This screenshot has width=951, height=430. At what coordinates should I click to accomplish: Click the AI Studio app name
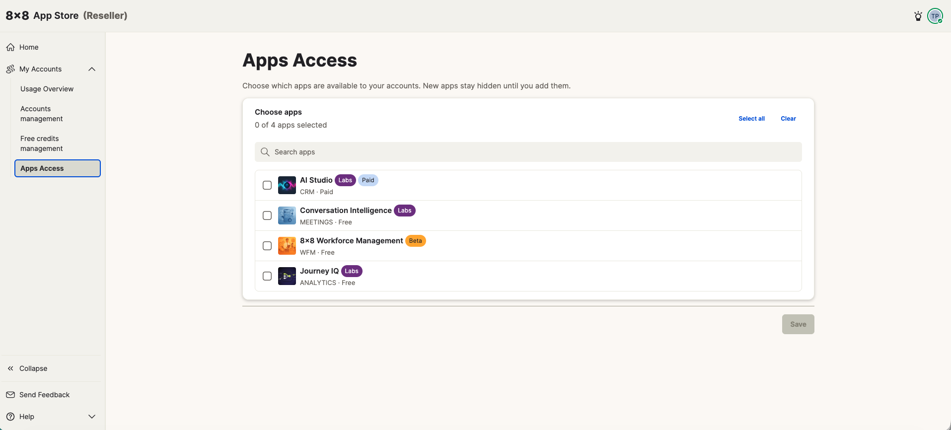316,180
